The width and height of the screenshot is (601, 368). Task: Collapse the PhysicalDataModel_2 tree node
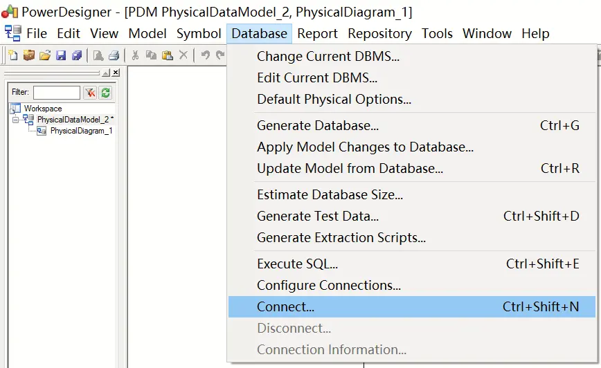[15, 120]
